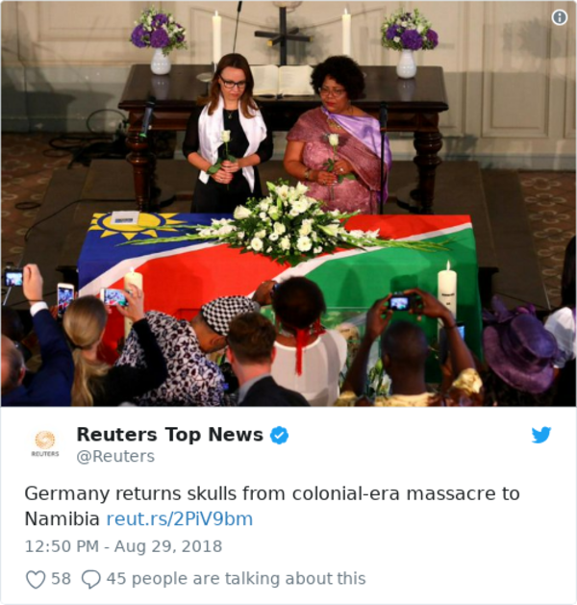Click the word Namibia in tweet text
The width and height of the screenshot is (577, 605).
pos(63,519)
